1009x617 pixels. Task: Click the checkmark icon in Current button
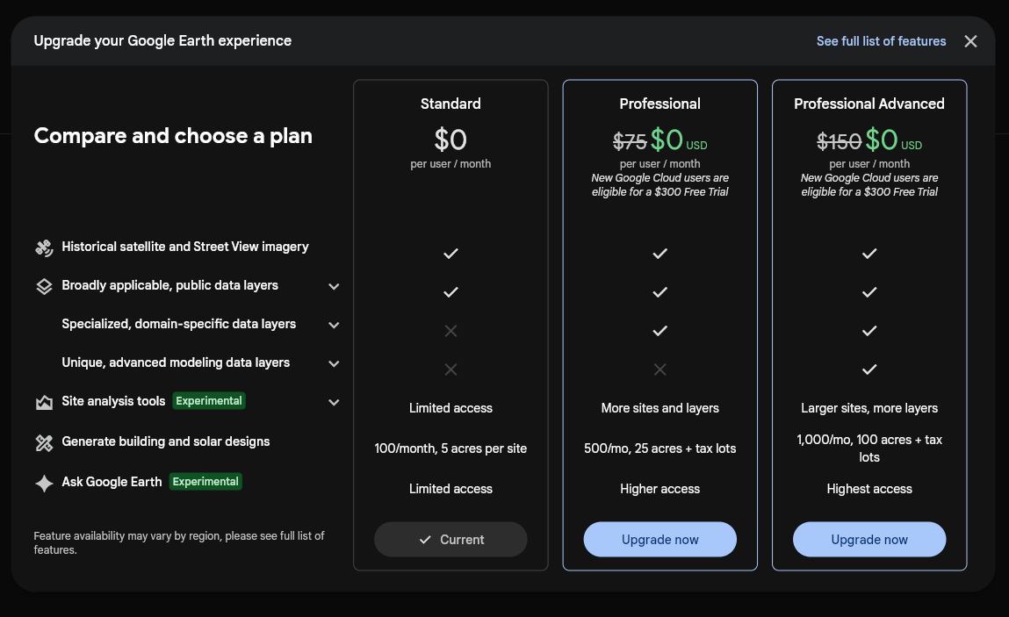click(425, 540)
